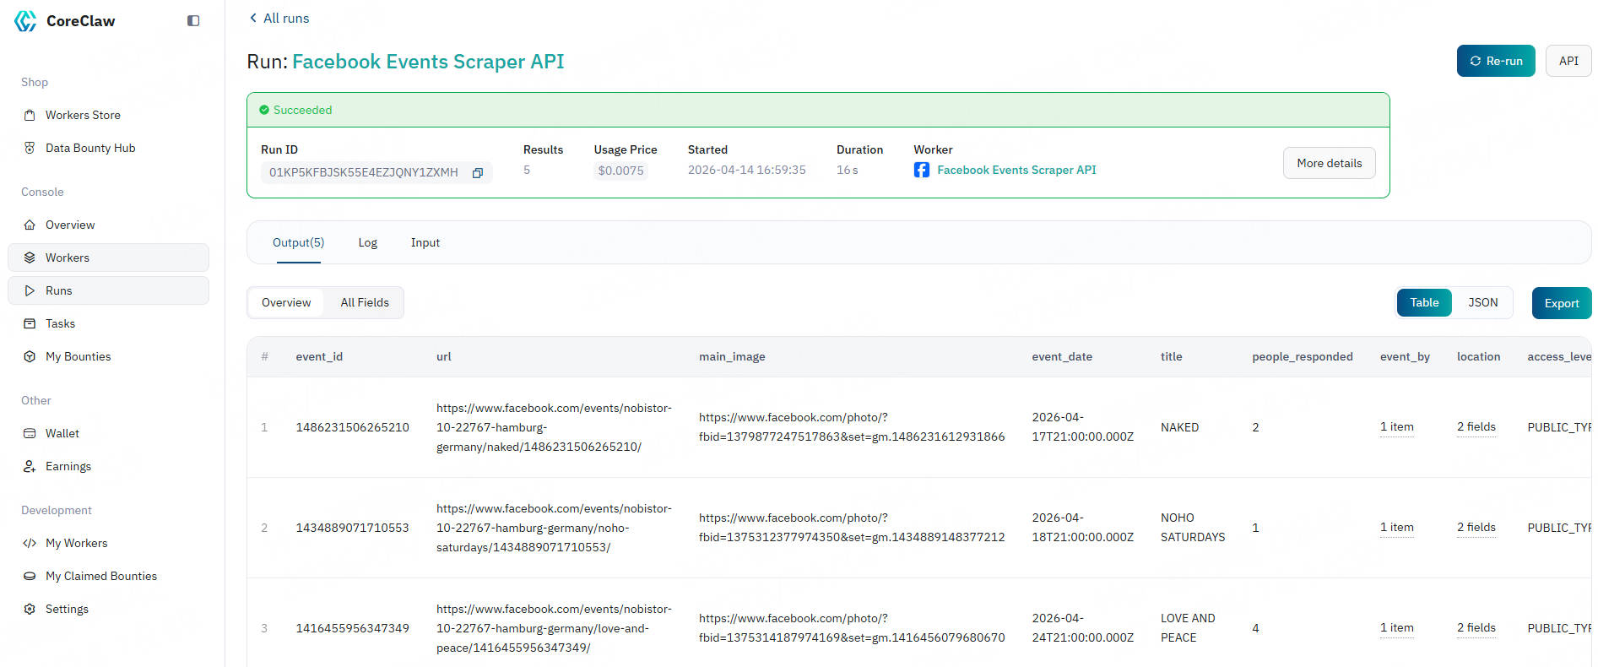This screenshot has width=1598, height=667.
Task: Copy the Run ID to clipboard
Action: click(477, 172)
